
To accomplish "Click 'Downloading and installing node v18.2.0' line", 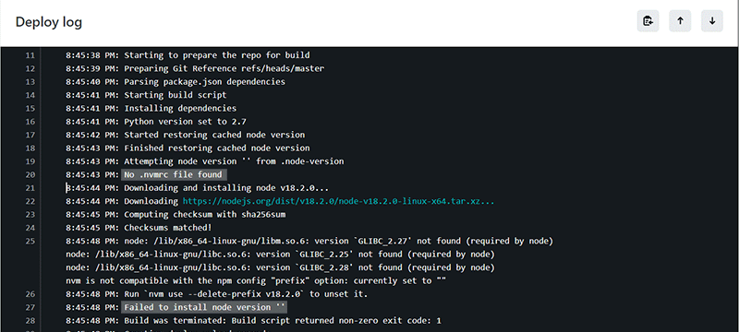I will click(197, 187).
